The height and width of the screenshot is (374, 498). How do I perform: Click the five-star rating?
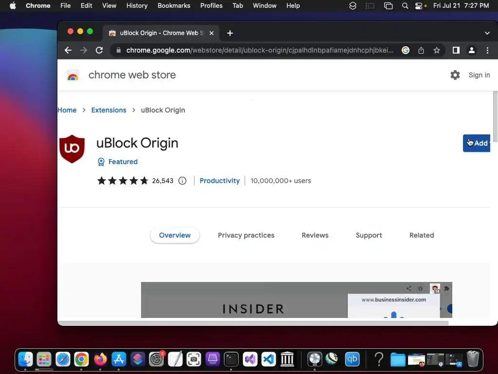(x=123, y=181)
